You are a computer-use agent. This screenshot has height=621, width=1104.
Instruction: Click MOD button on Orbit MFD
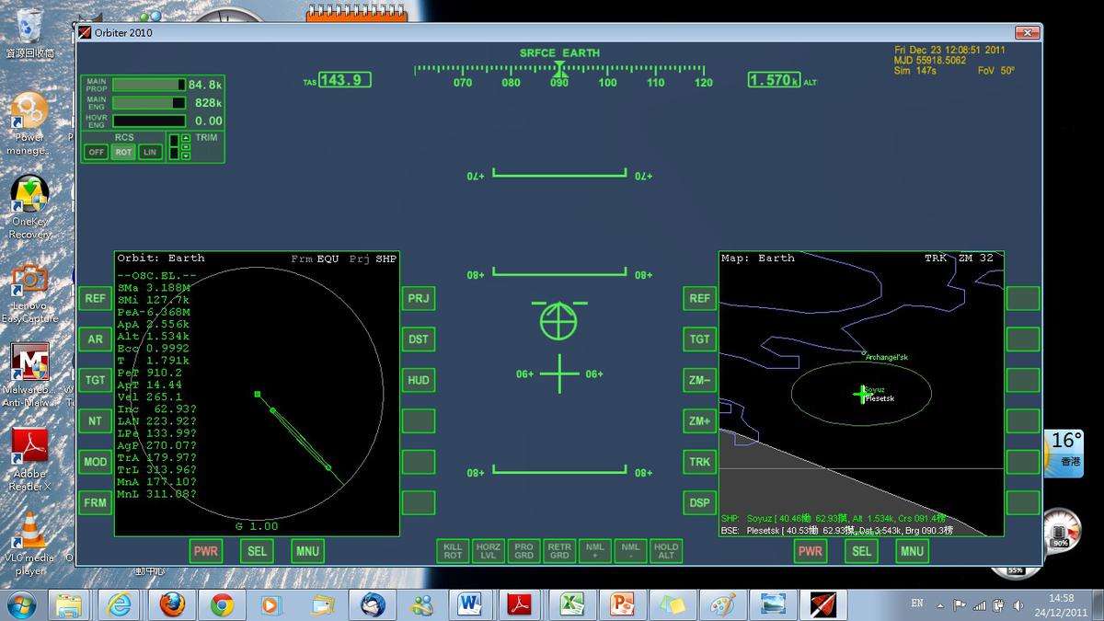click(96, 462)
